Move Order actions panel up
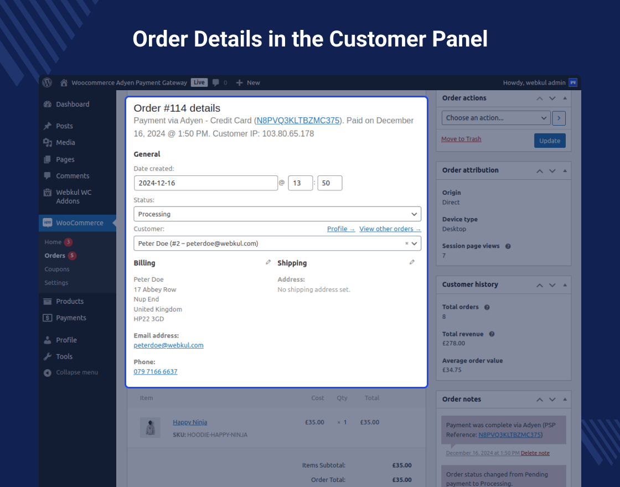 (540, 99)
